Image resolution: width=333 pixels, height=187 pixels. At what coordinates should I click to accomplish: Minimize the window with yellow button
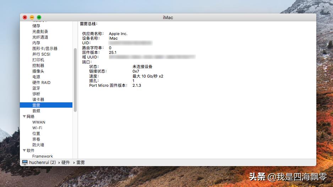click(32, 17)
